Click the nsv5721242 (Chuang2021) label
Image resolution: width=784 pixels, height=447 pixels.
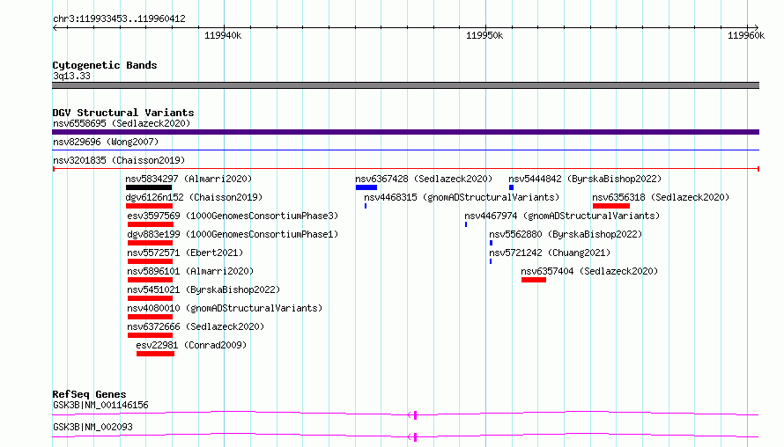click(550, 253)
